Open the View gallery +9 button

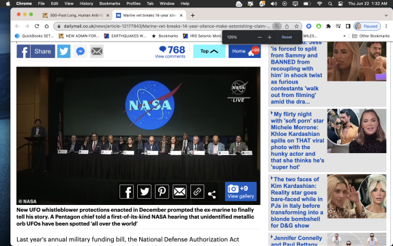[x=241, y=191]
